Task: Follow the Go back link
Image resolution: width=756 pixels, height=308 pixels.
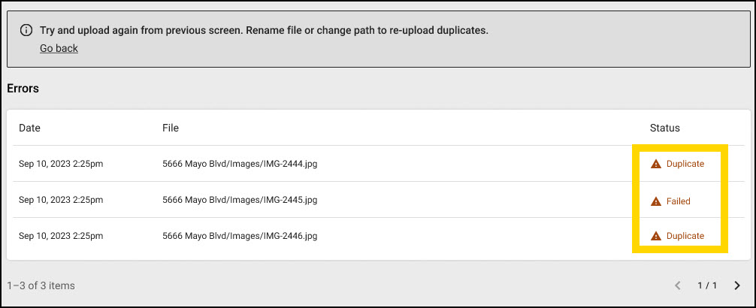Action: (x=59, y=48)
